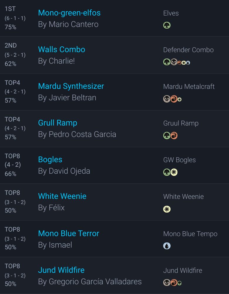
Task: Click the green tree icon under Gruul Ramp
Action: coord(167,136)
